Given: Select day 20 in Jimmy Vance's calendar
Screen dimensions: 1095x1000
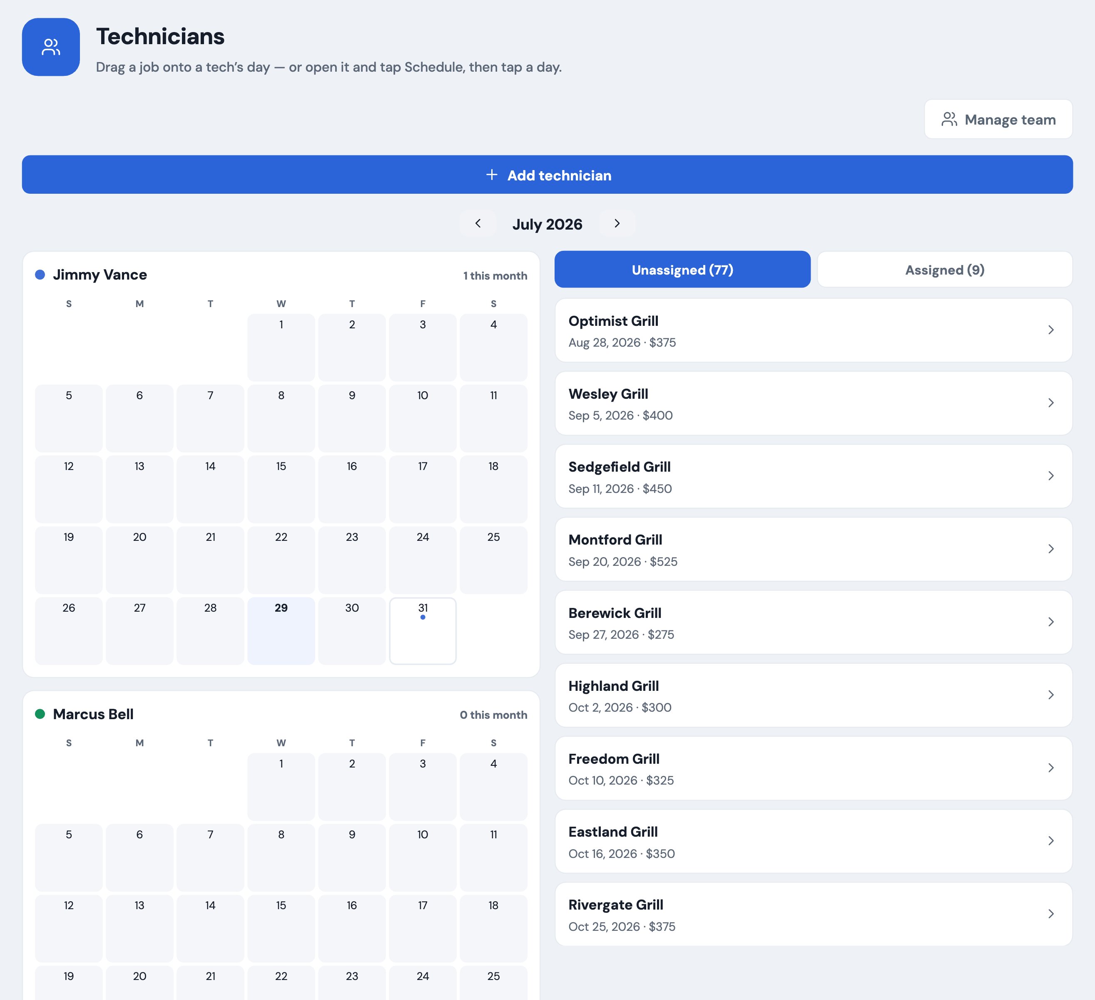Looking at the screenshot, I should pyautogui.click(x=139, y=560).
